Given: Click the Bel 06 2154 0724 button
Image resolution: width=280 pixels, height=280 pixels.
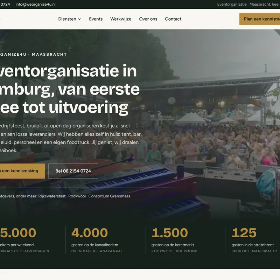Looking at the screenshot, I should point(73,171).
